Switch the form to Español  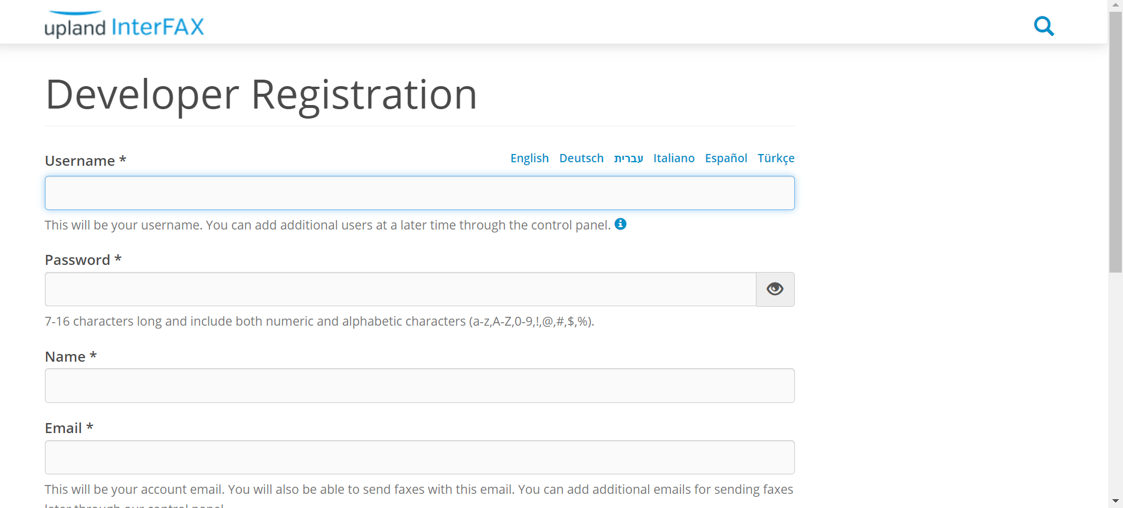(x=726, y=158)
